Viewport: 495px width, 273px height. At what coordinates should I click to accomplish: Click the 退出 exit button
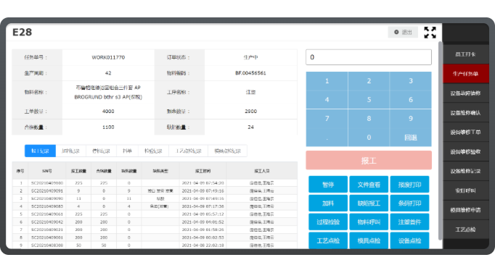point(403,32)
